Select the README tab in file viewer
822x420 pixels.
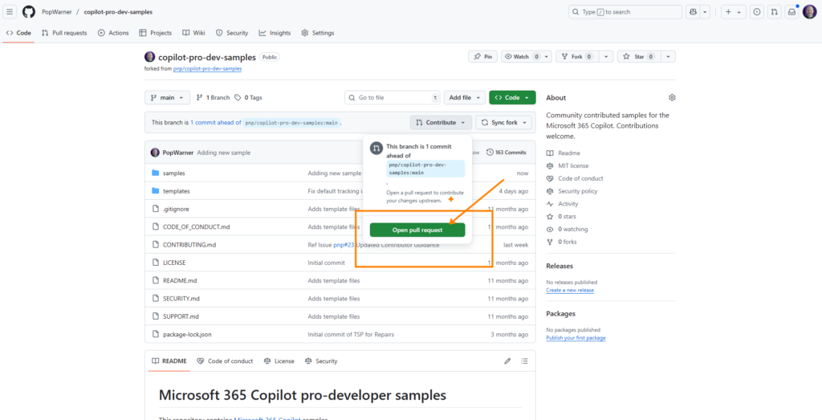[x=169, y=361]
